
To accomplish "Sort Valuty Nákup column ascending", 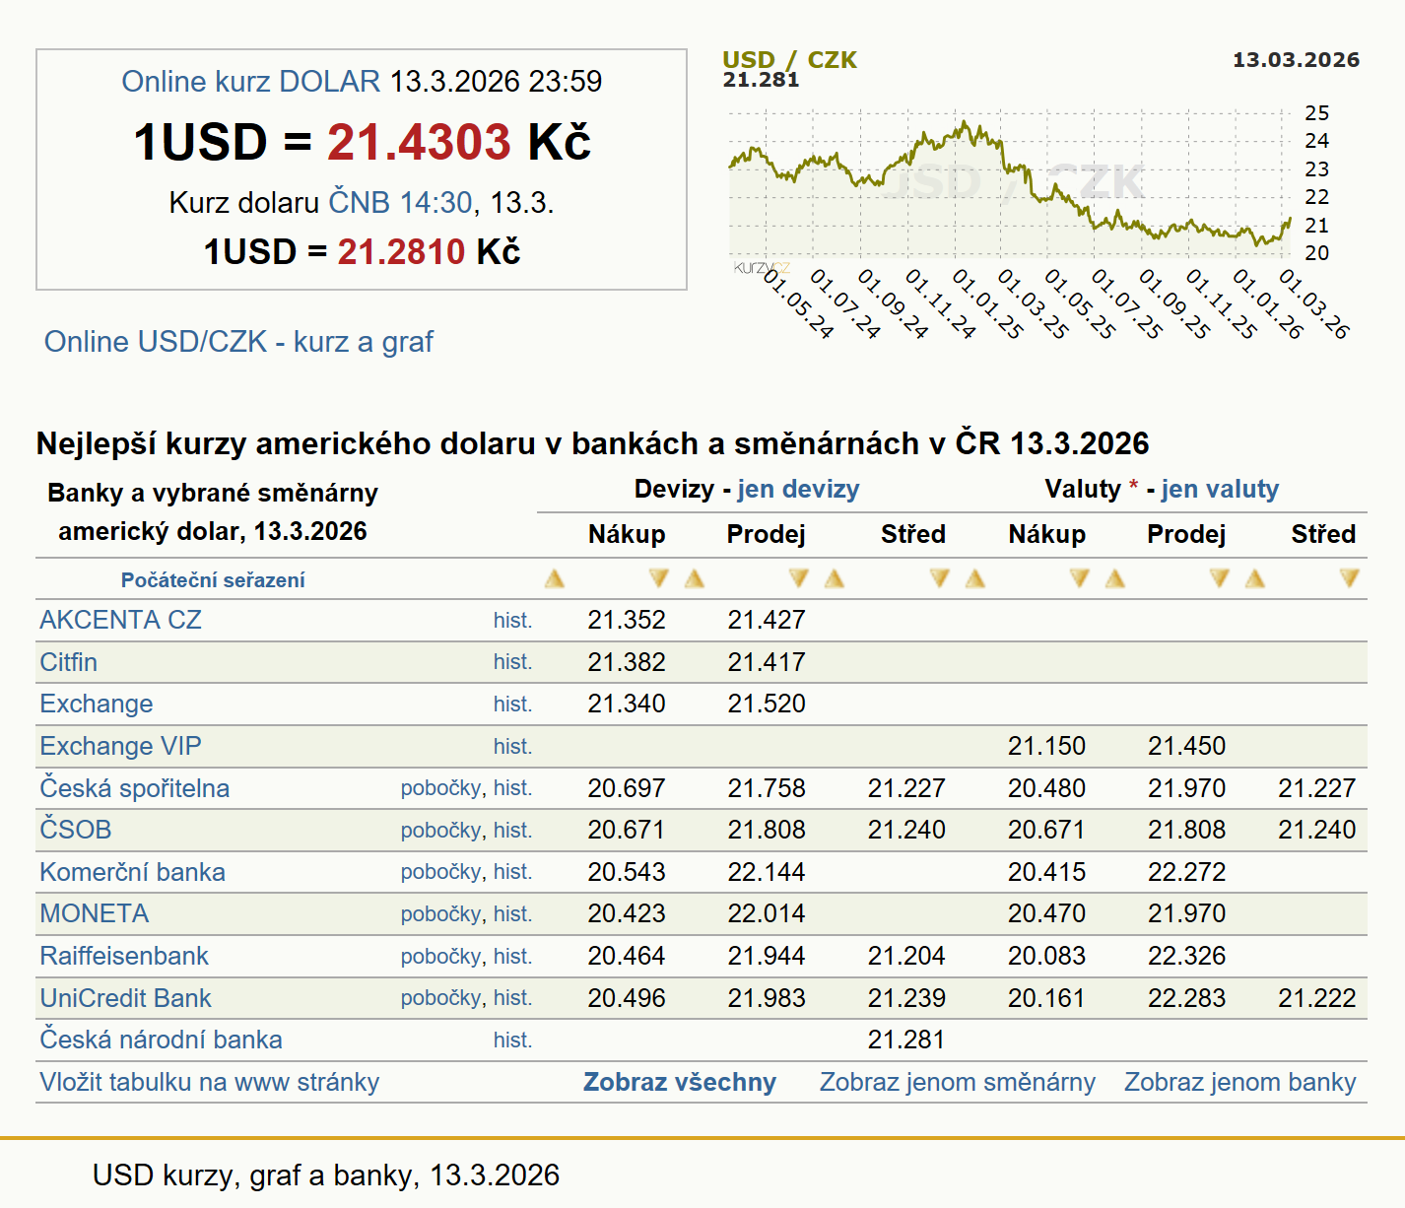I will (x=975, y=579).
